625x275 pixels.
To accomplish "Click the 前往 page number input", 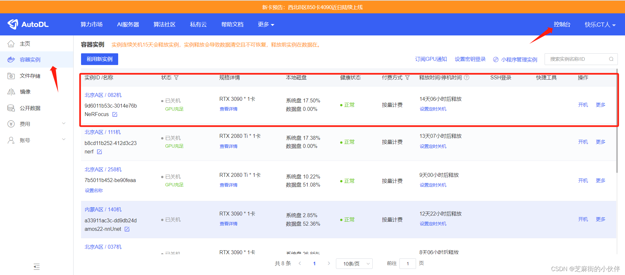I will click(408, 264).
